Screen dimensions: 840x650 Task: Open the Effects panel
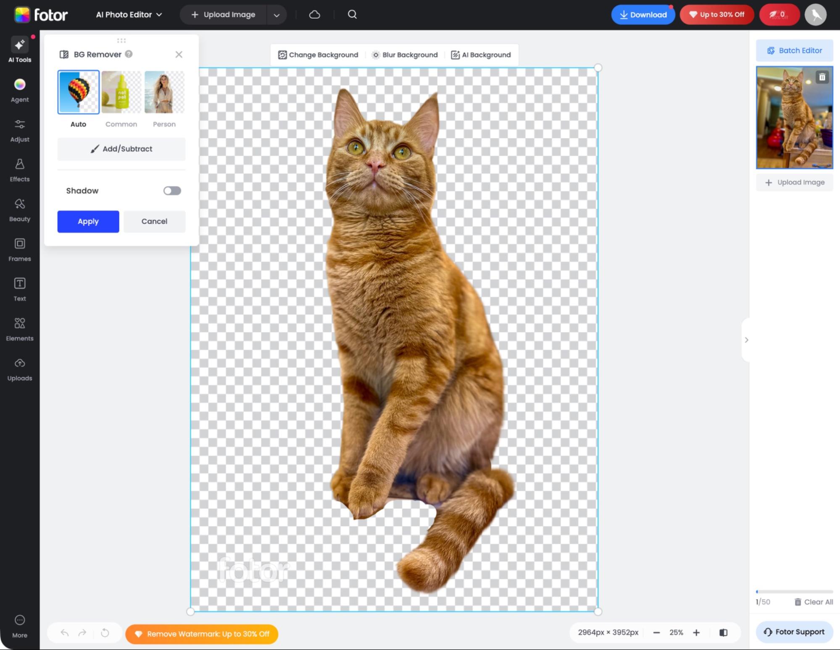click(x=19, y=169)
